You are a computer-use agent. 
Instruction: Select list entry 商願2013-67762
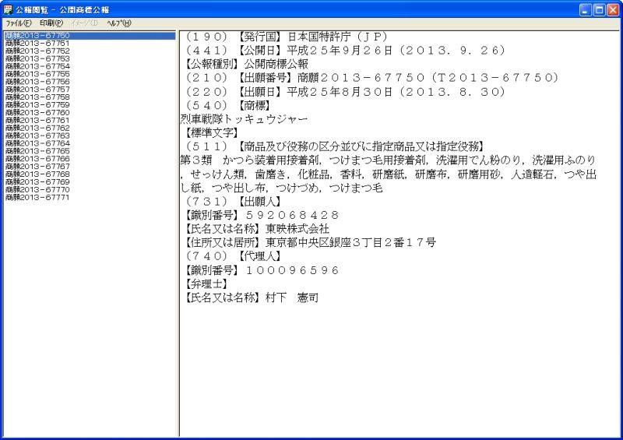(x=37, y=128)
